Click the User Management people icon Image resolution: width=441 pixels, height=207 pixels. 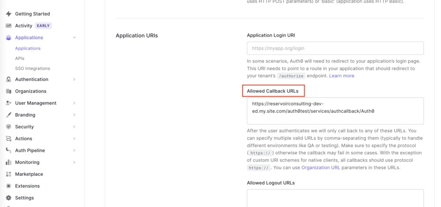pos(8,103)
